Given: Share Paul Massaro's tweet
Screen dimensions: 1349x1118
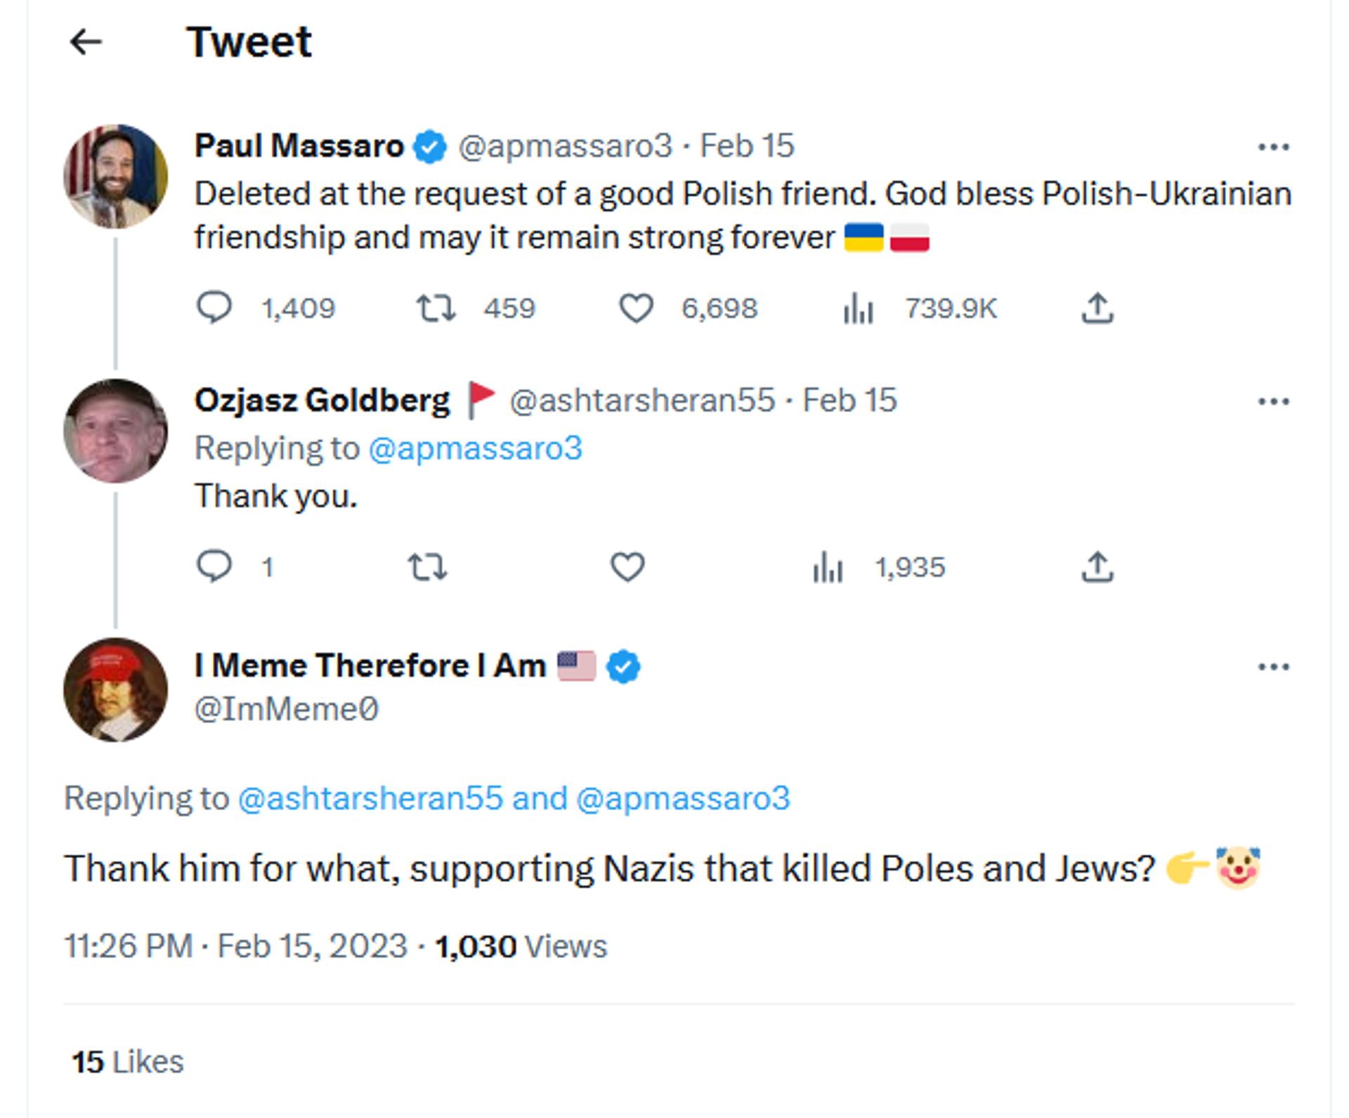Looking at the screenshot, I should click(1097, 308).
